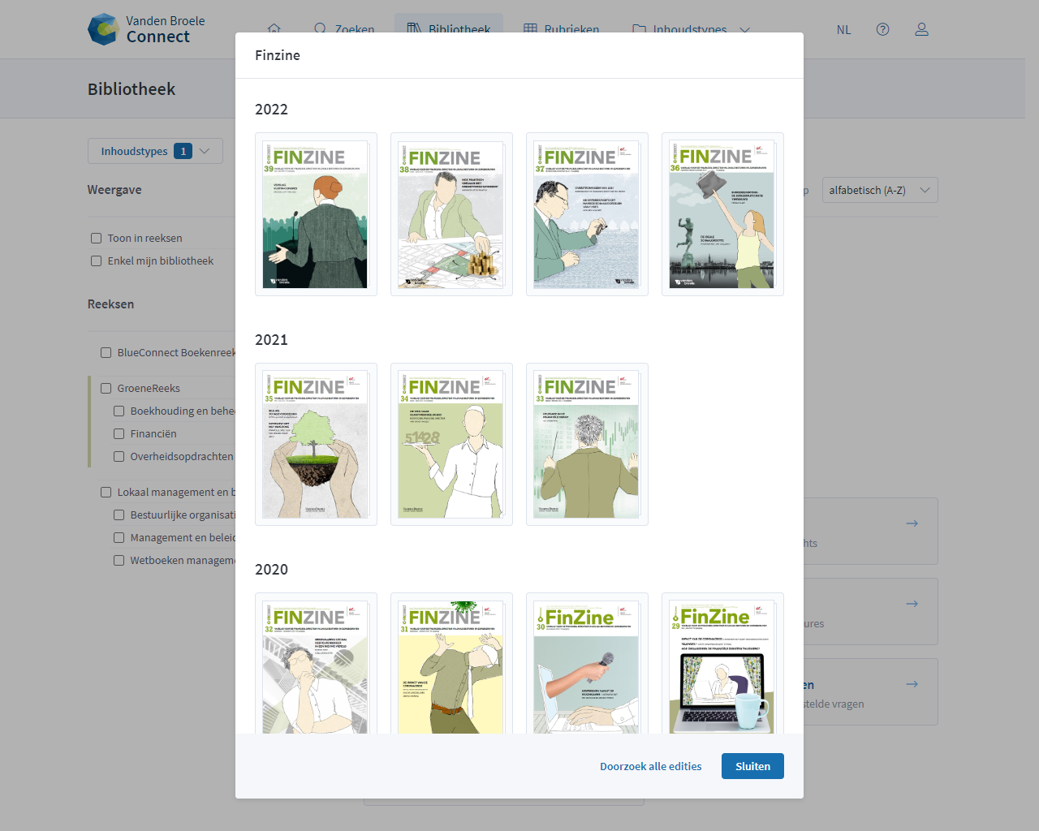Viewport: 1039px width, 831px height.
Task: Check the Overheidsopdrachten checkbox
Action: point(119,456)
